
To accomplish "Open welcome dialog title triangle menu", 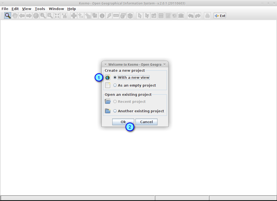I will tap(105, 64).
